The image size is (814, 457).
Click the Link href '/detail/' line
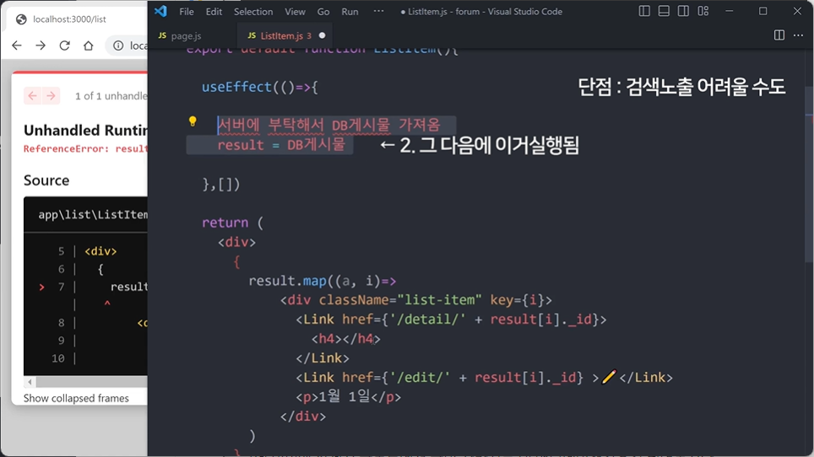(451, 320)
